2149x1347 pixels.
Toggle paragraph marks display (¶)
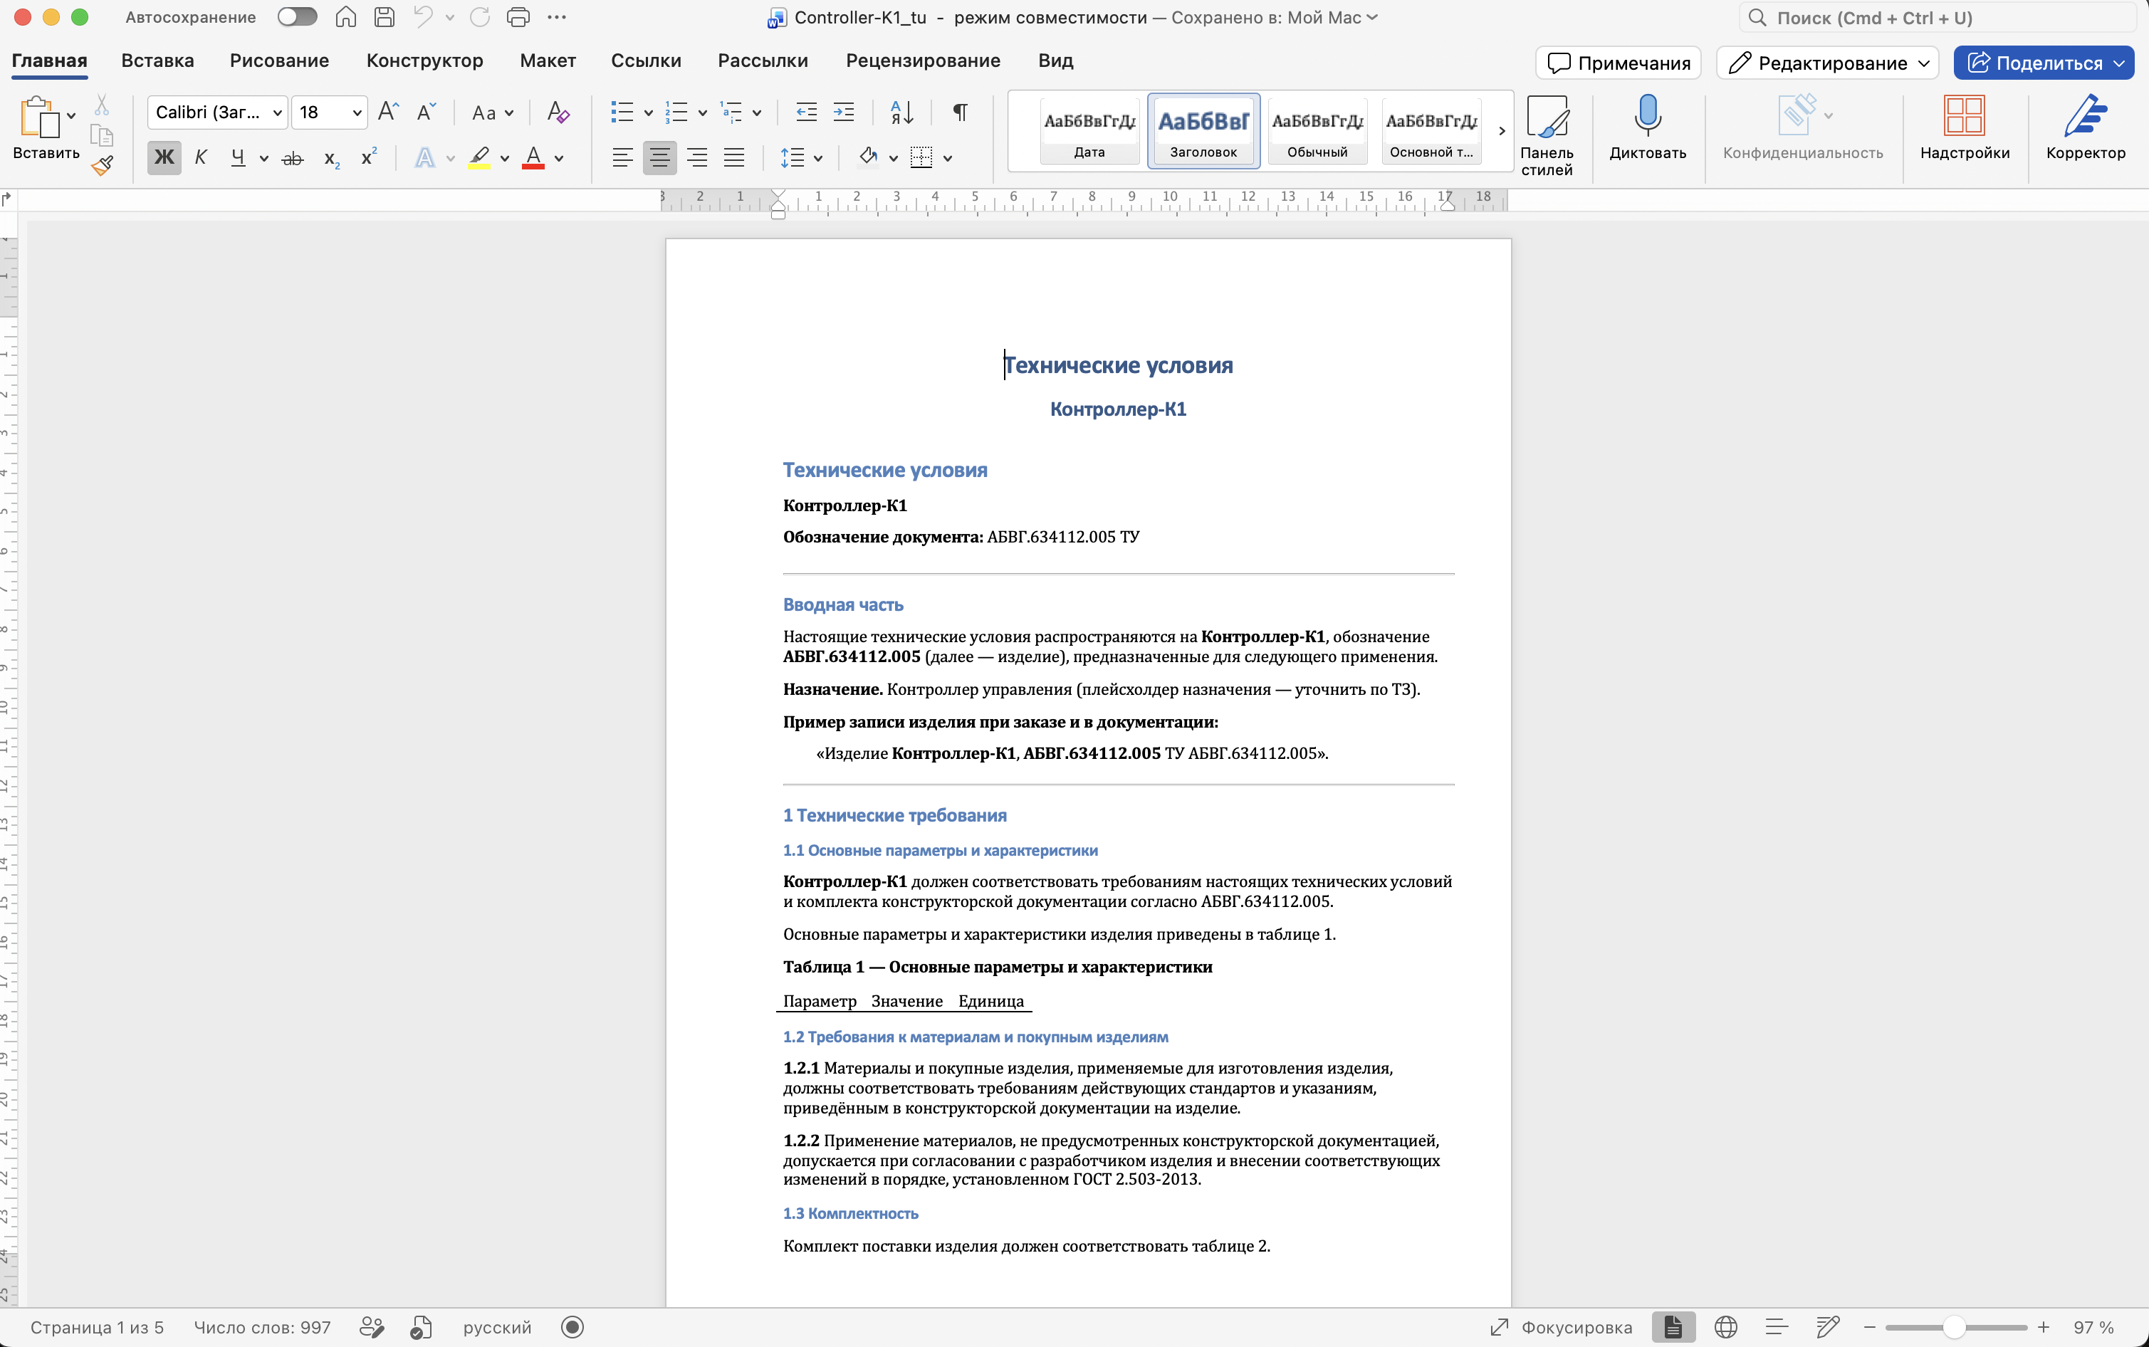[960, 112]
